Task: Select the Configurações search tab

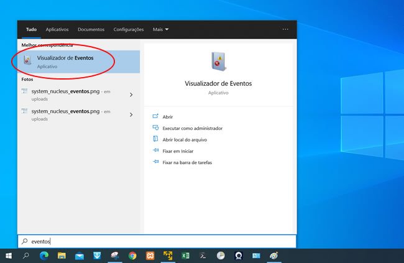Action: tap(129, 29)
